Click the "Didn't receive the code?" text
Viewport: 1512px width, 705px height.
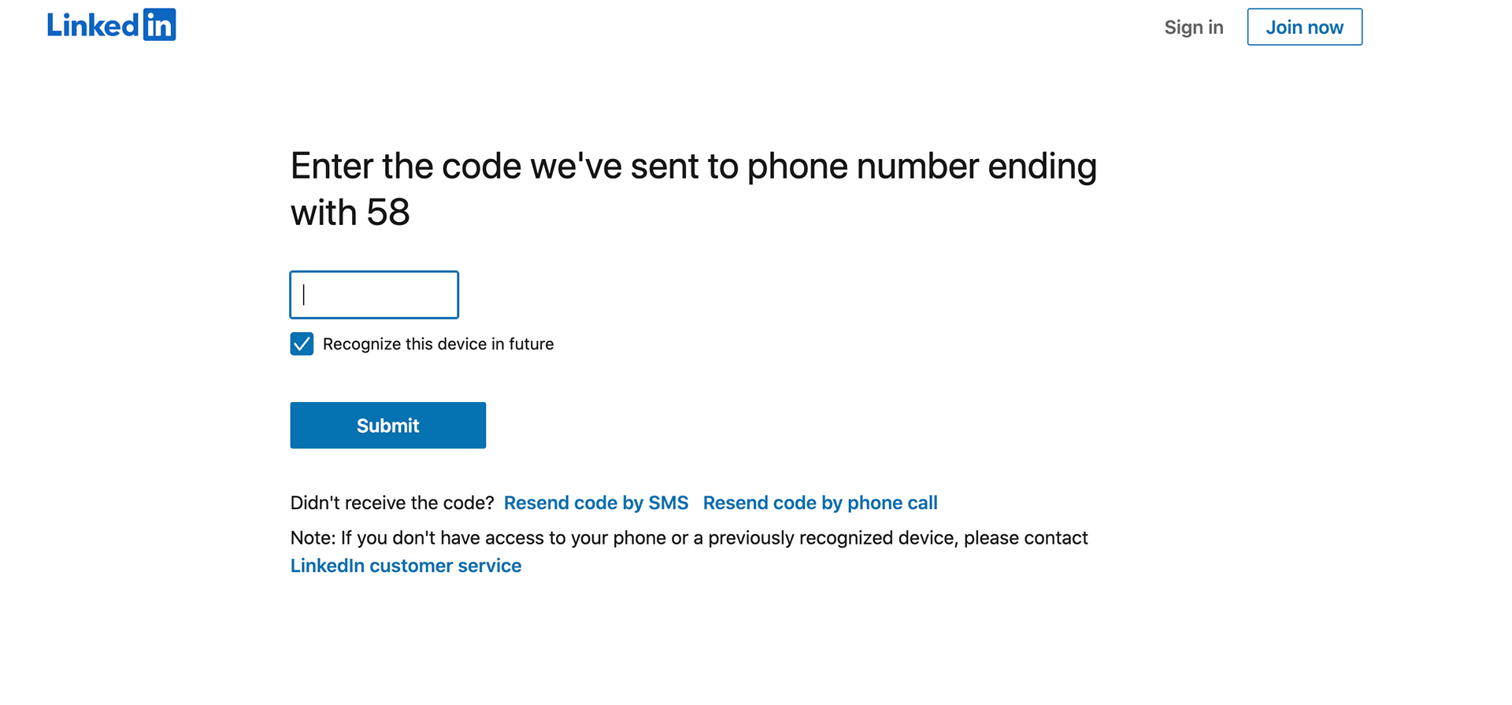[x=392, y=503]
